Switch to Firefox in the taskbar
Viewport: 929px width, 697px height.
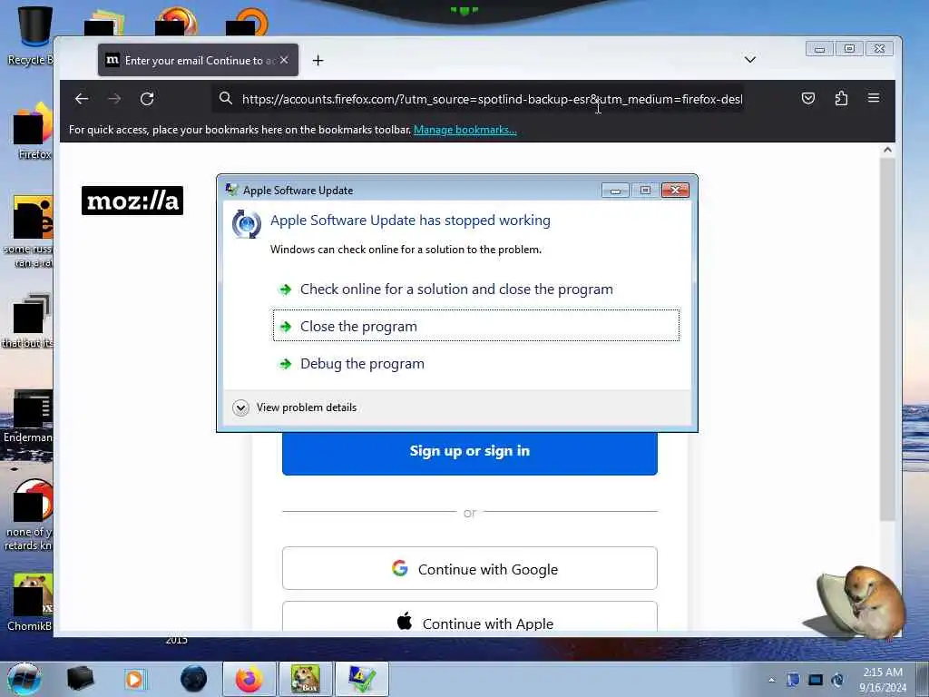[x=249, y=679]
